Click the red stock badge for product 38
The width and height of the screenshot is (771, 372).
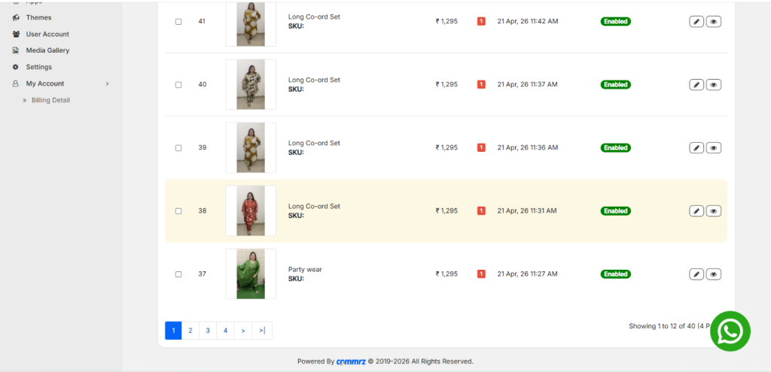[481, 210]
